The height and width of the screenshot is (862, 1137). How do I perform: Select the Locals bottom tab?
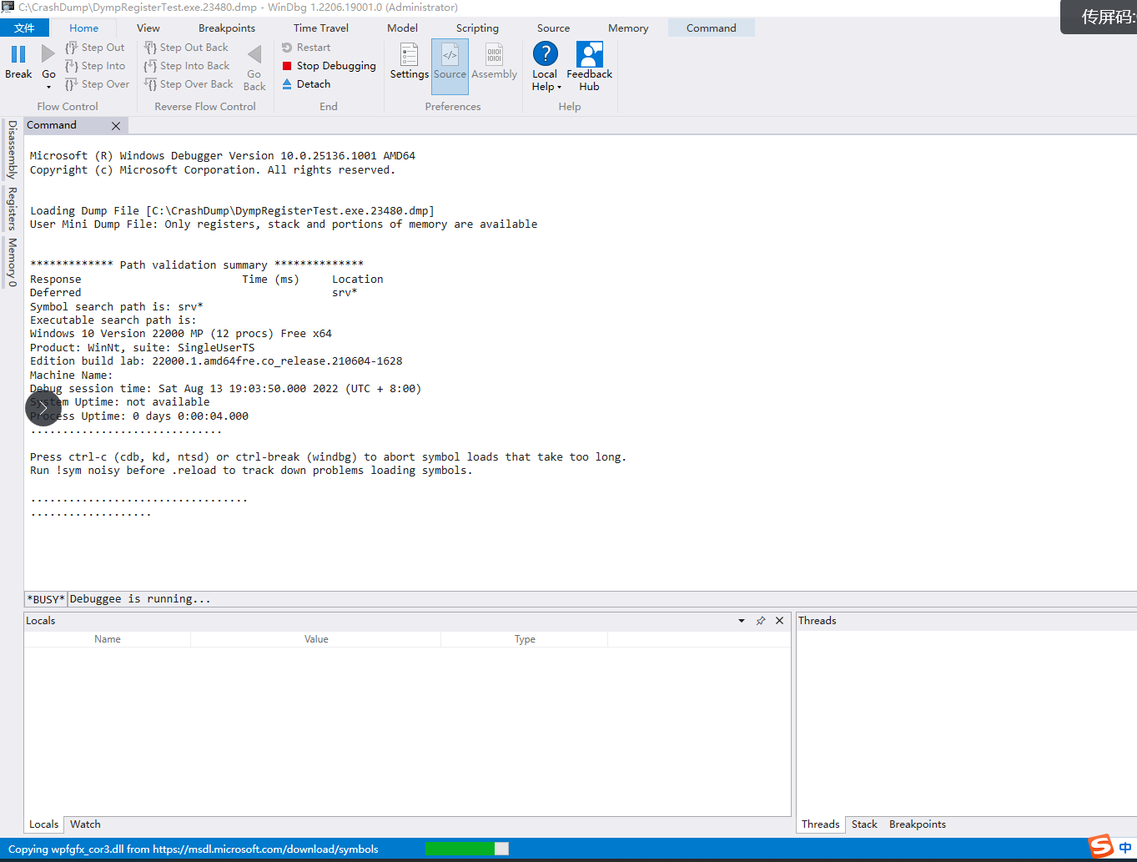(x=44, y=824)
